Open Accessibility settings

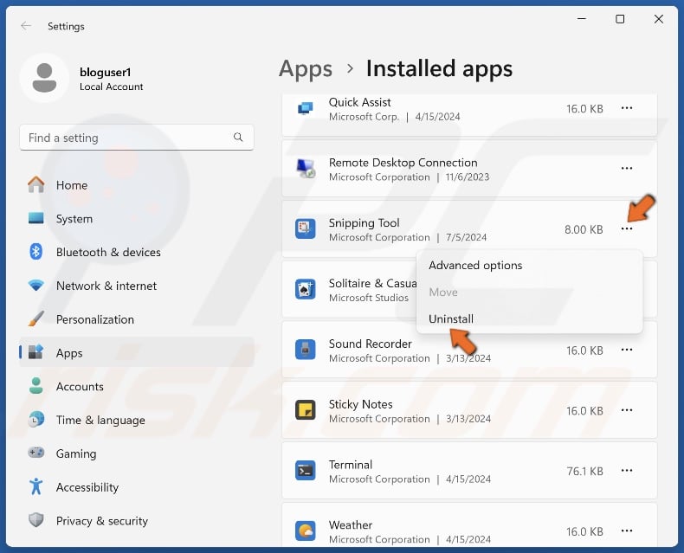pos(137,487)
